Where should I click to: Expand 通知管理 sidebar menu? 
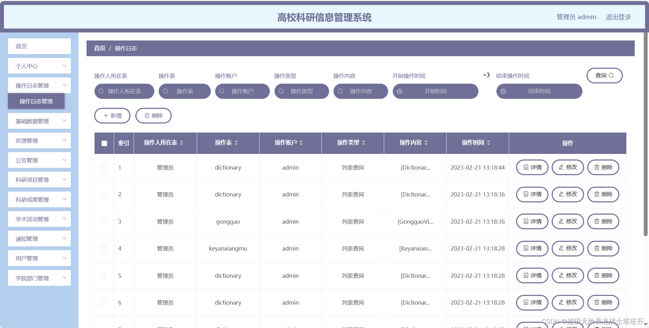point(39,239)
